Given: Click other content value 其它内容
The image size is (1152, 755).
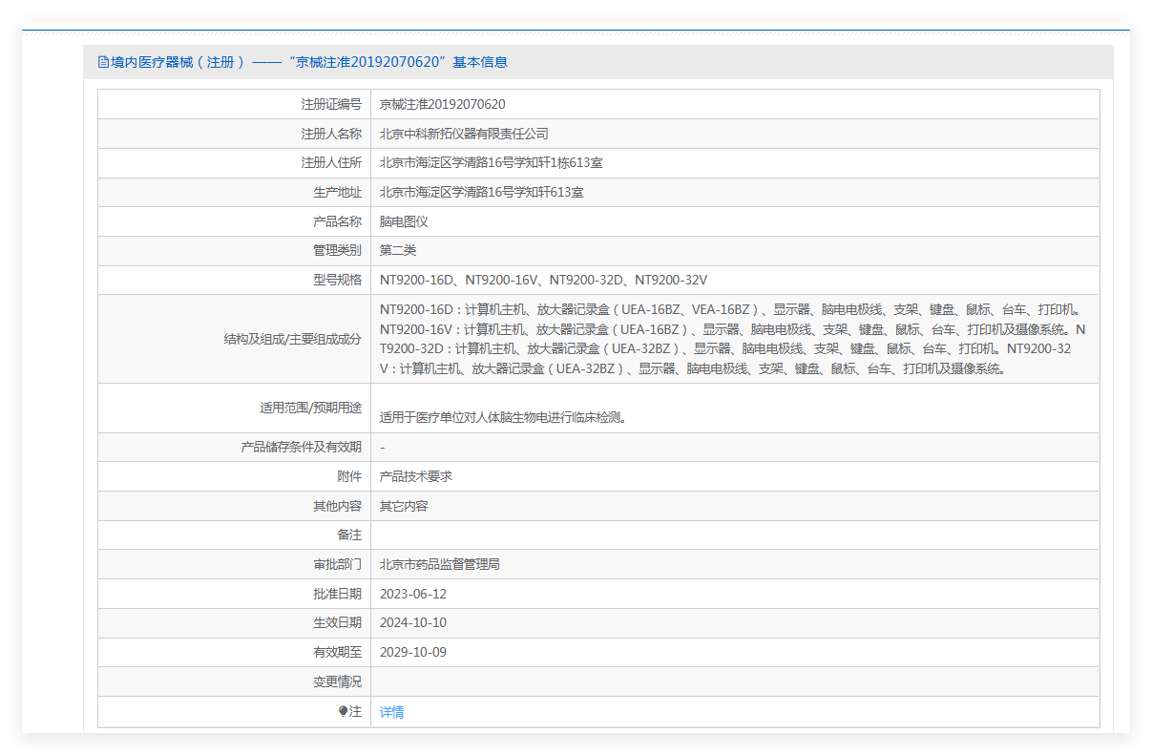Looking at the screenshot, I should (404, 506).
